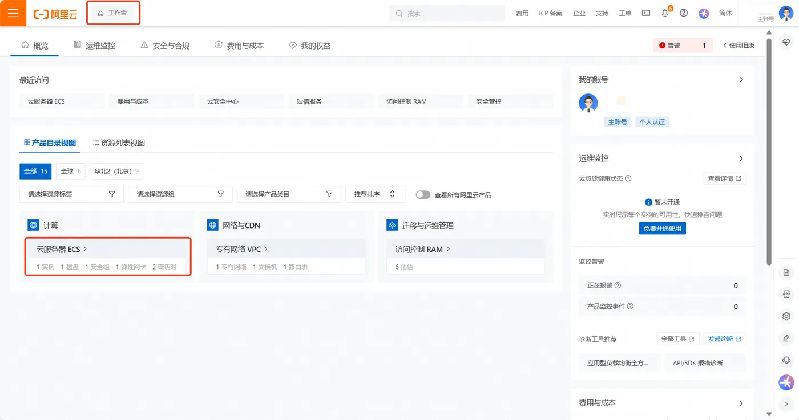Open the settings gear in right sidebar
799x420 pixels.
tap(786, 316)
